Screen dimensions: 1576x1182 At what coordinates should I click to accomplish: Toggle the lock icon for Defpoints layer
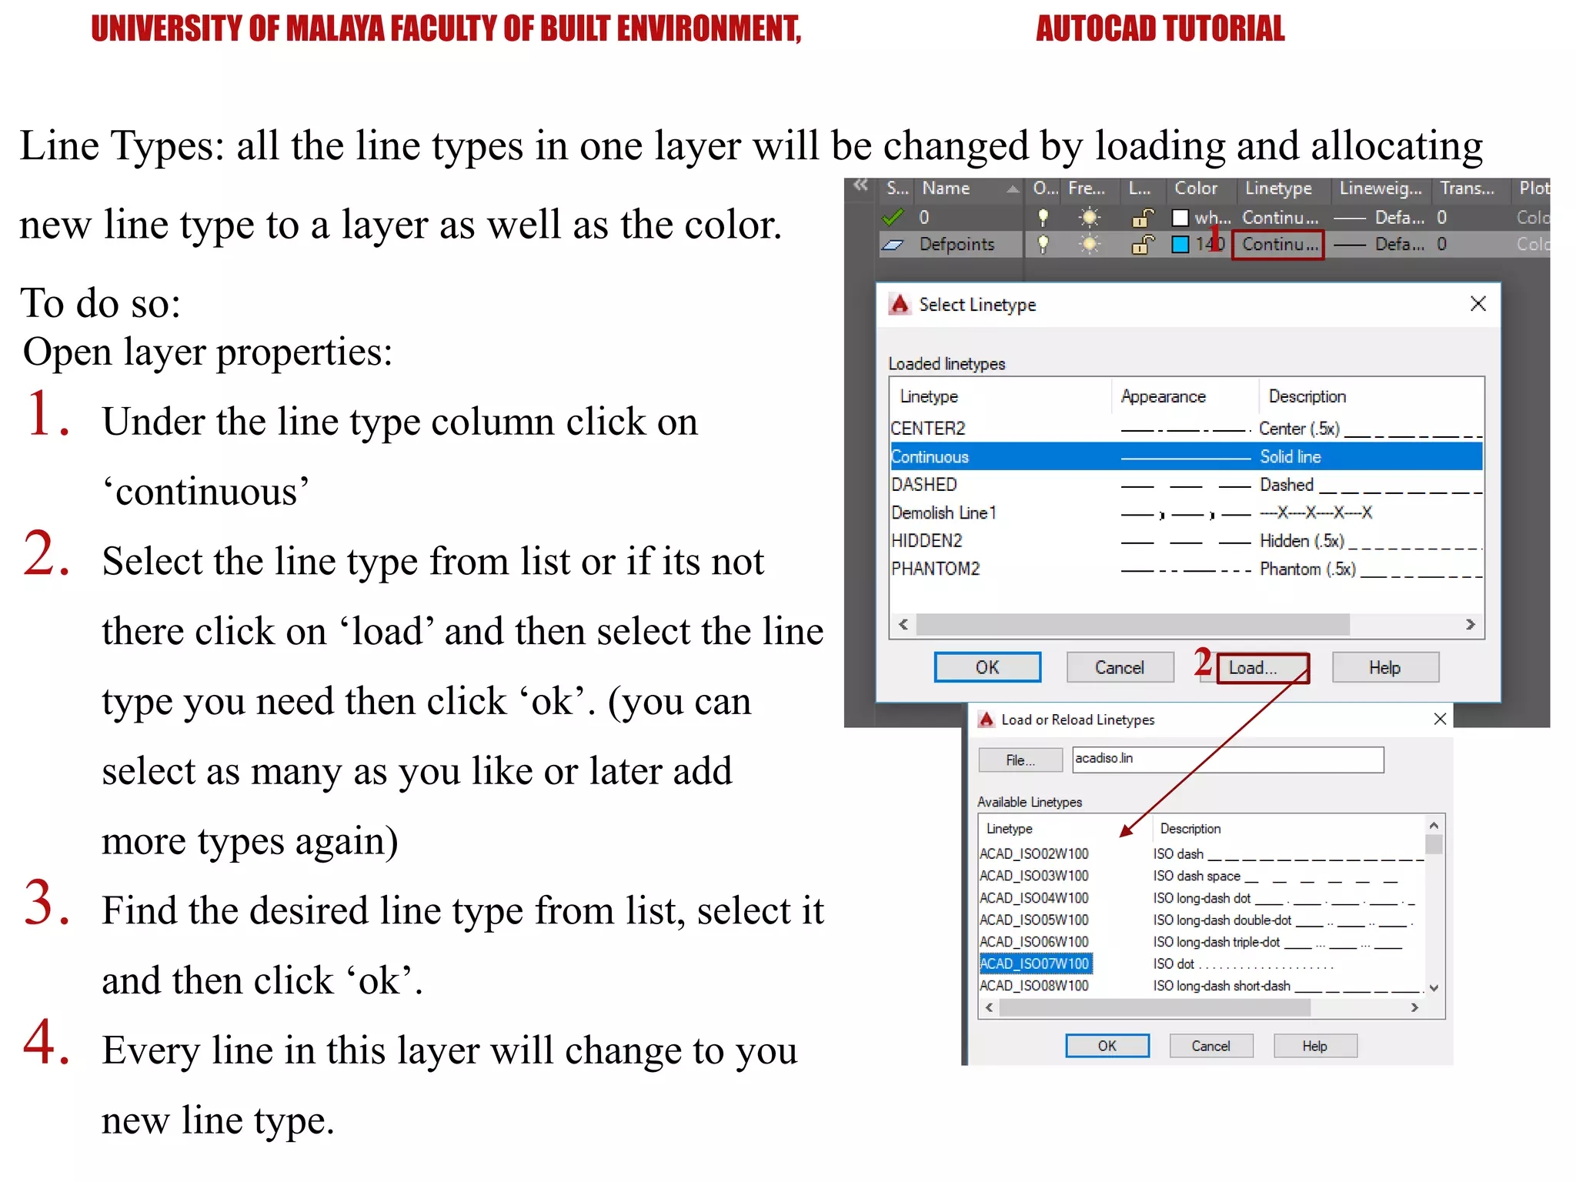tap(1142, 245)
